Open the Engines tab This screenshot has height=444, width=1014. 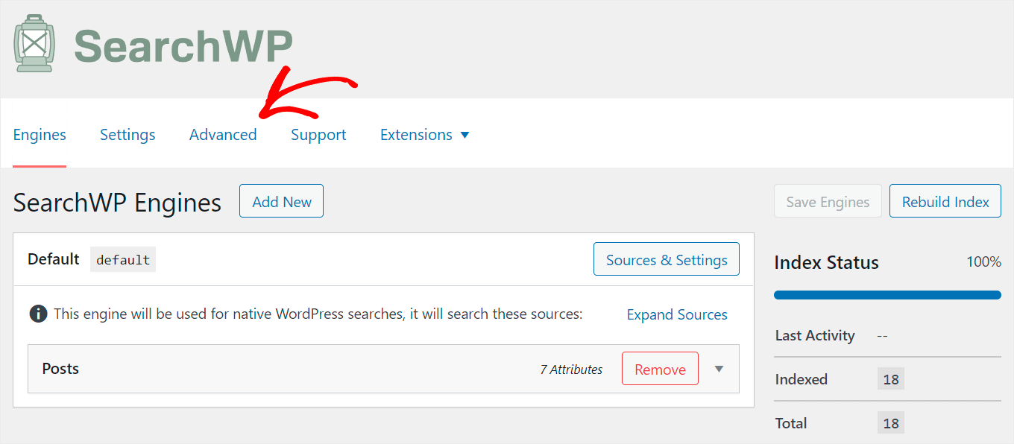[x=40, y=135]
